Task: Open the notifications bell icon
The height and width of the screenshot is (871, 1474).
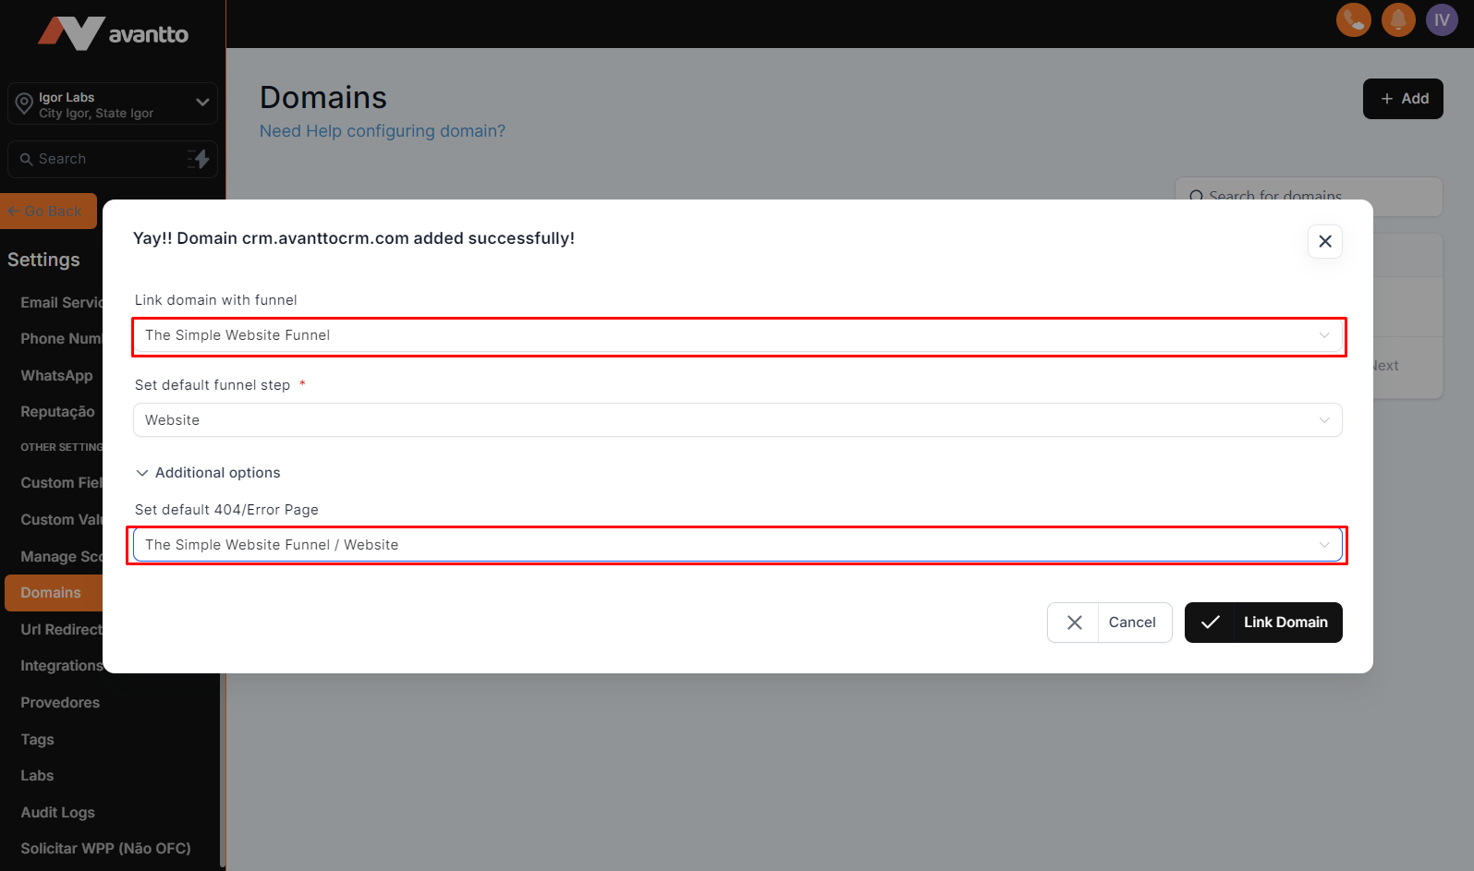Action: [1397, 19]
